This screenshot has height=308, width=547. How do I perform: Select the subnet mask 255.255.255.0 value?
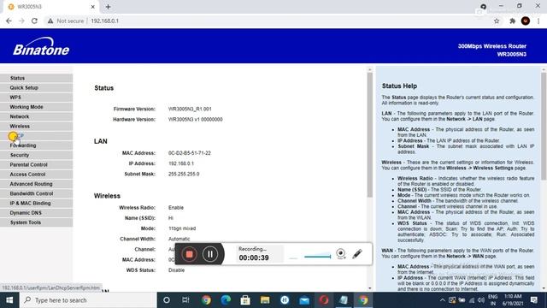184,174
